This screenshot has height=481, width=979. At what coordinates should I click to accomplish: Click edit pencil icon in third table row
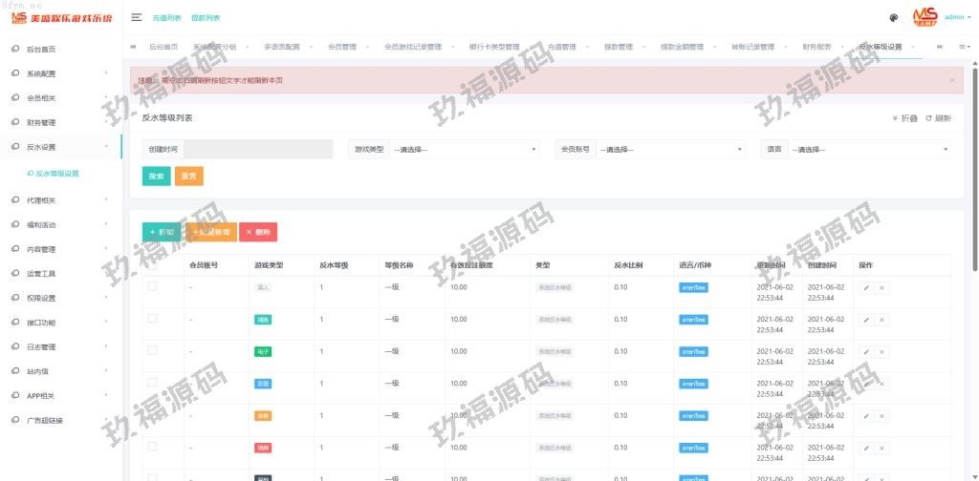click(x=866, y=351)
